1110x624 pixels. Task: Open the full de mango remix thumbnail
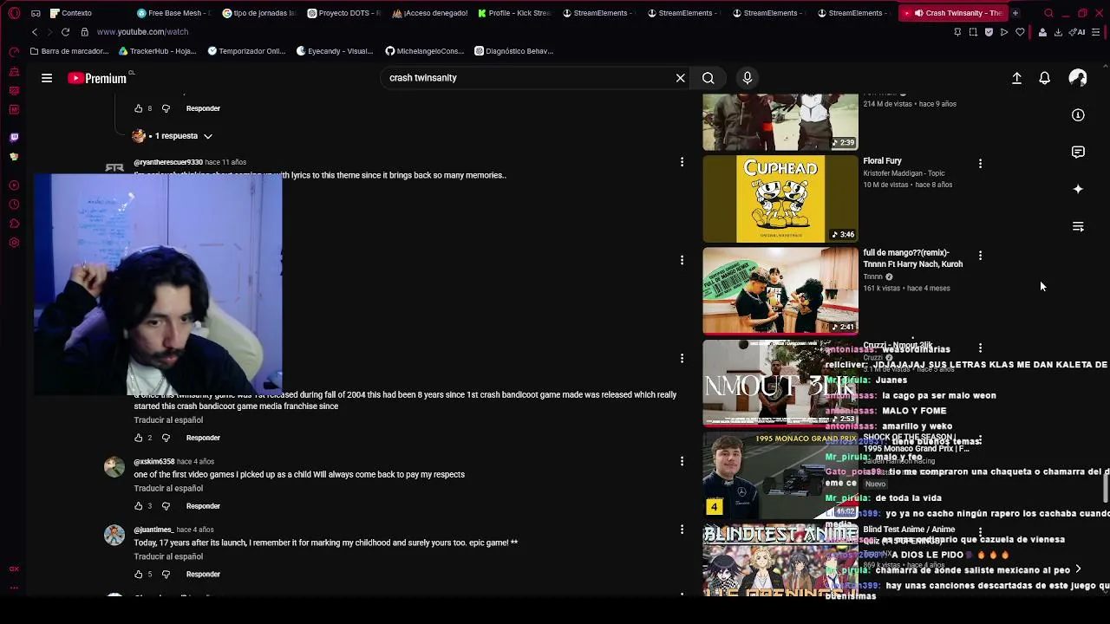[780, 291]
